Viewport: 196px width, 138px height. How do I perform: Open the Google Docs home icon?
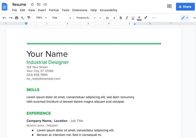[5, 7]
